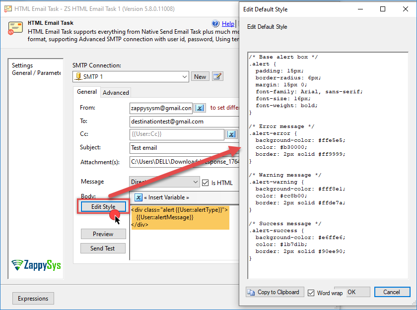417x310 pixels.
Task: Click the ZappySys logo
Action: (x=36, y=265)
